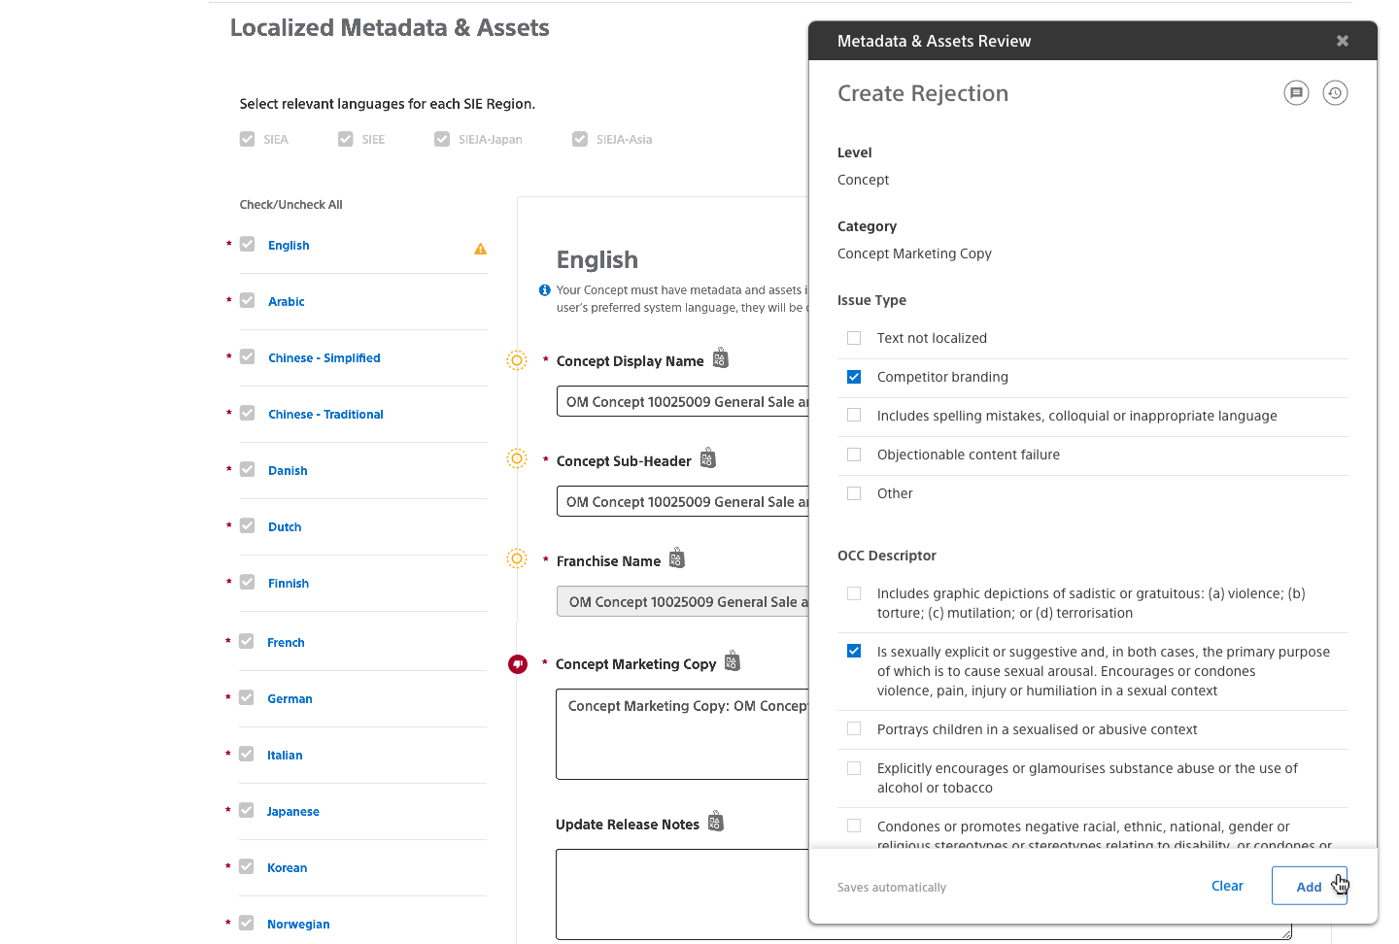
Task: Open the Japanese language link
Action: coord(293,812)
